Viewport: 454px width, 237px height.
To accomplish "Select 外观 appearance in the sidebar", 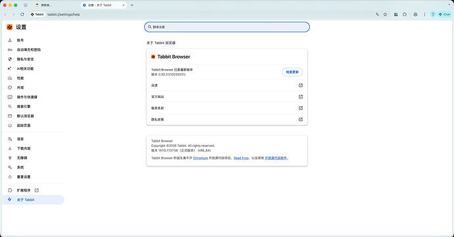I will coord(20,88).
